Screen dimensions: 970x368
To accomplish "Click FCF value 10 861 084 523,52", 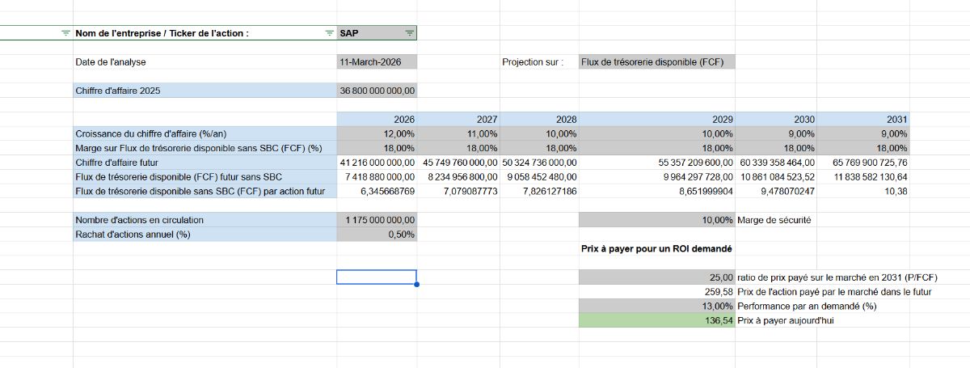I will pyautogui.click(x=776, y=177).
